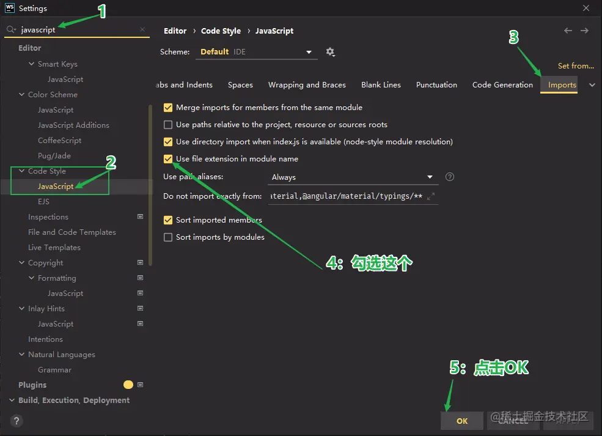Click the Cancel button
Screen dimensions: 602x436
pyautogui.click(x=513, y=421)
